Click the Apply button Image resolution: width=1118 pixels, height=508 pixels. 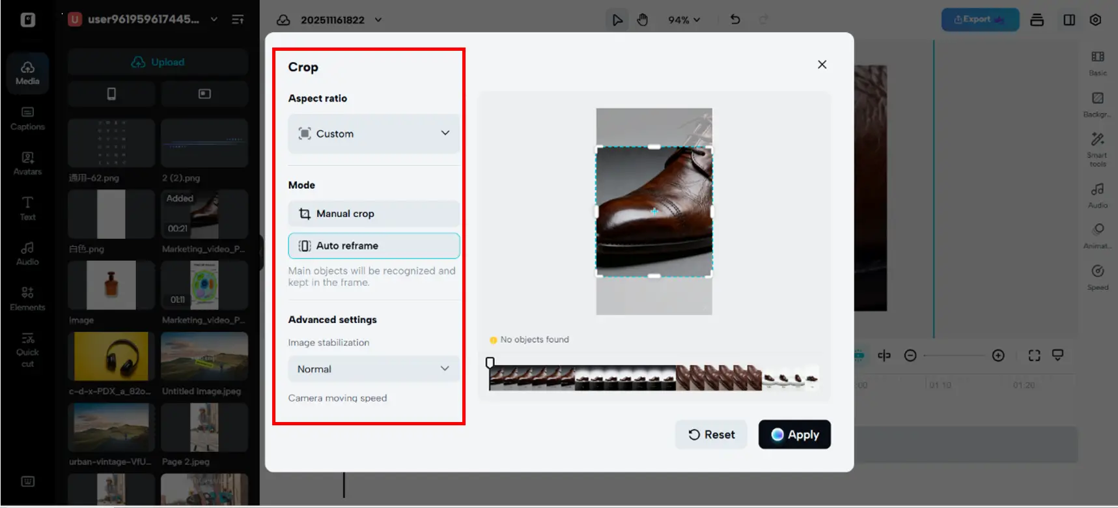794,434
